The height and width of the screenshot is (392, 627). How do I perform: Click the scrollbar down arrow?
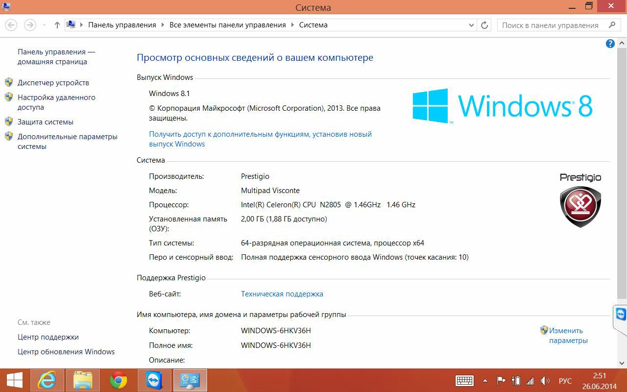(622, 364)
